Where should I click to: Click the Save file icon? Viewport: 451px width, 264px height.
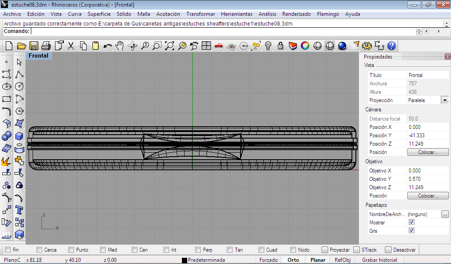click(34, 46)
